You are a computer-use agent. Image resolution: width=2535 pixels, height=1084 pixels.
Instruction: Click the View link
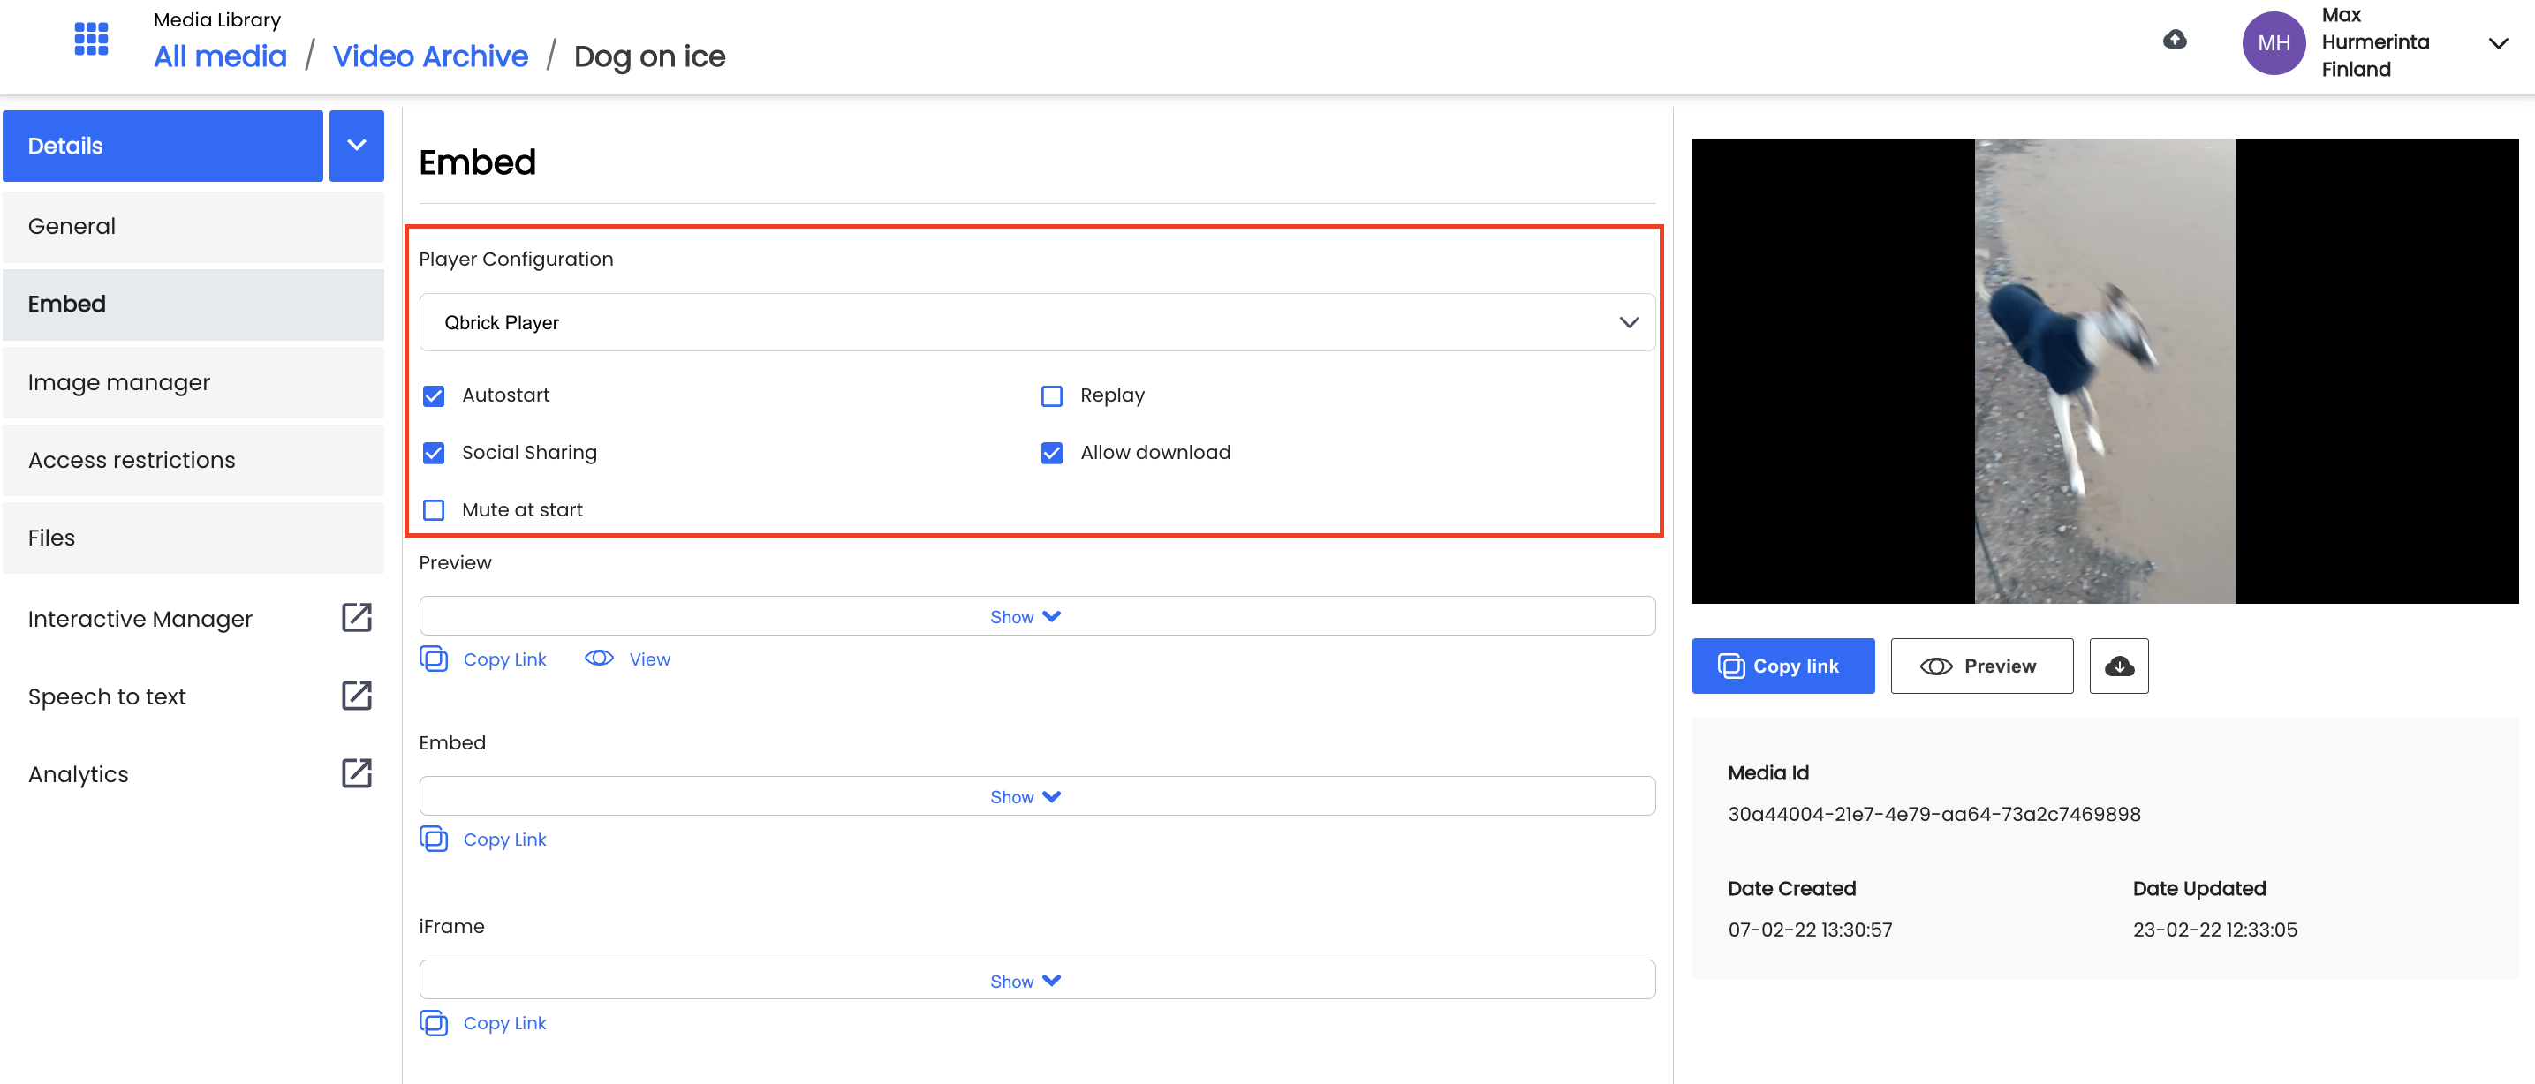pyautogui.click(x=649, y=660)
